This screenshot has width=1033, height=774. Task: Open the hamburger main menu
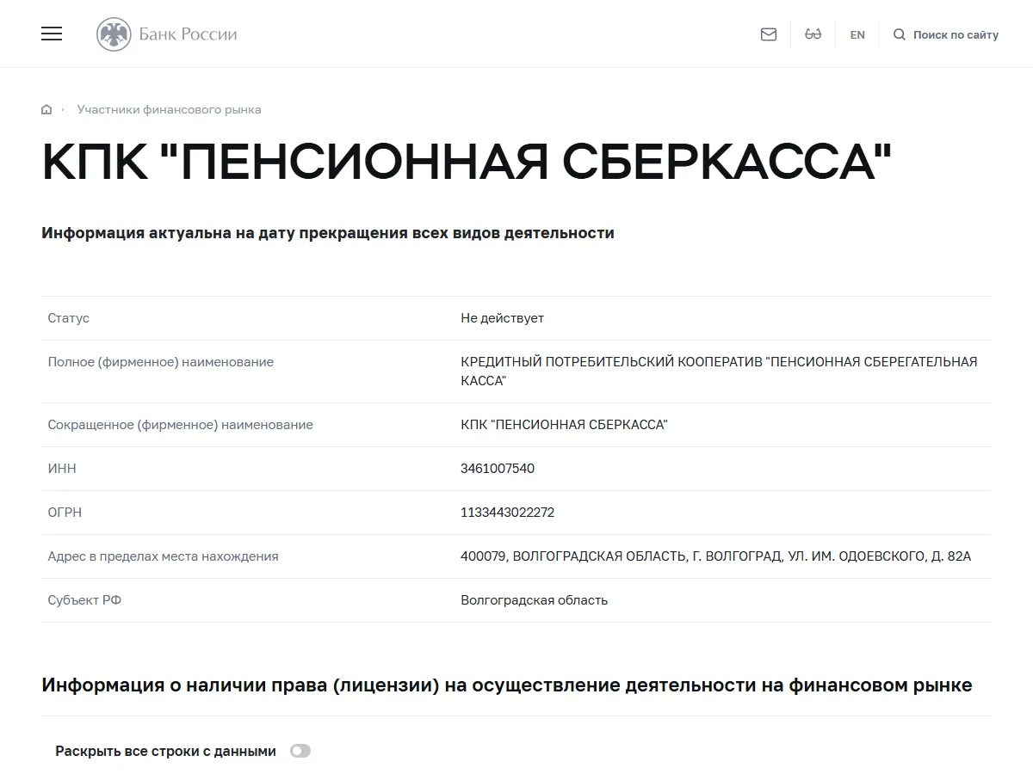click(x=52, y=34)
